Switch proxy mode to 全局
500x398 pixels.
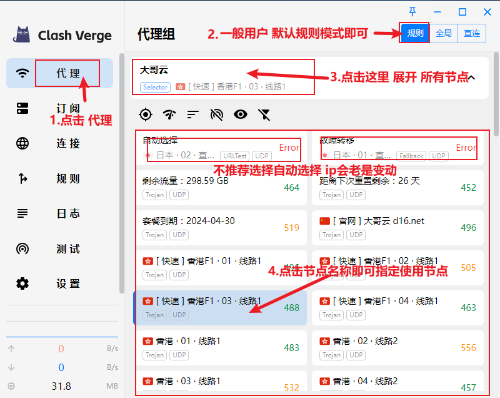(x=443, y=34)
